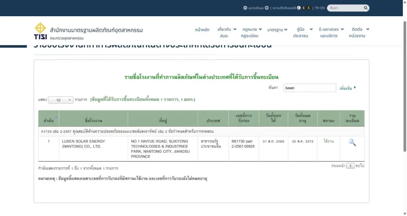Click the ใช้งาน status text
407x216 pixels.
328,141
